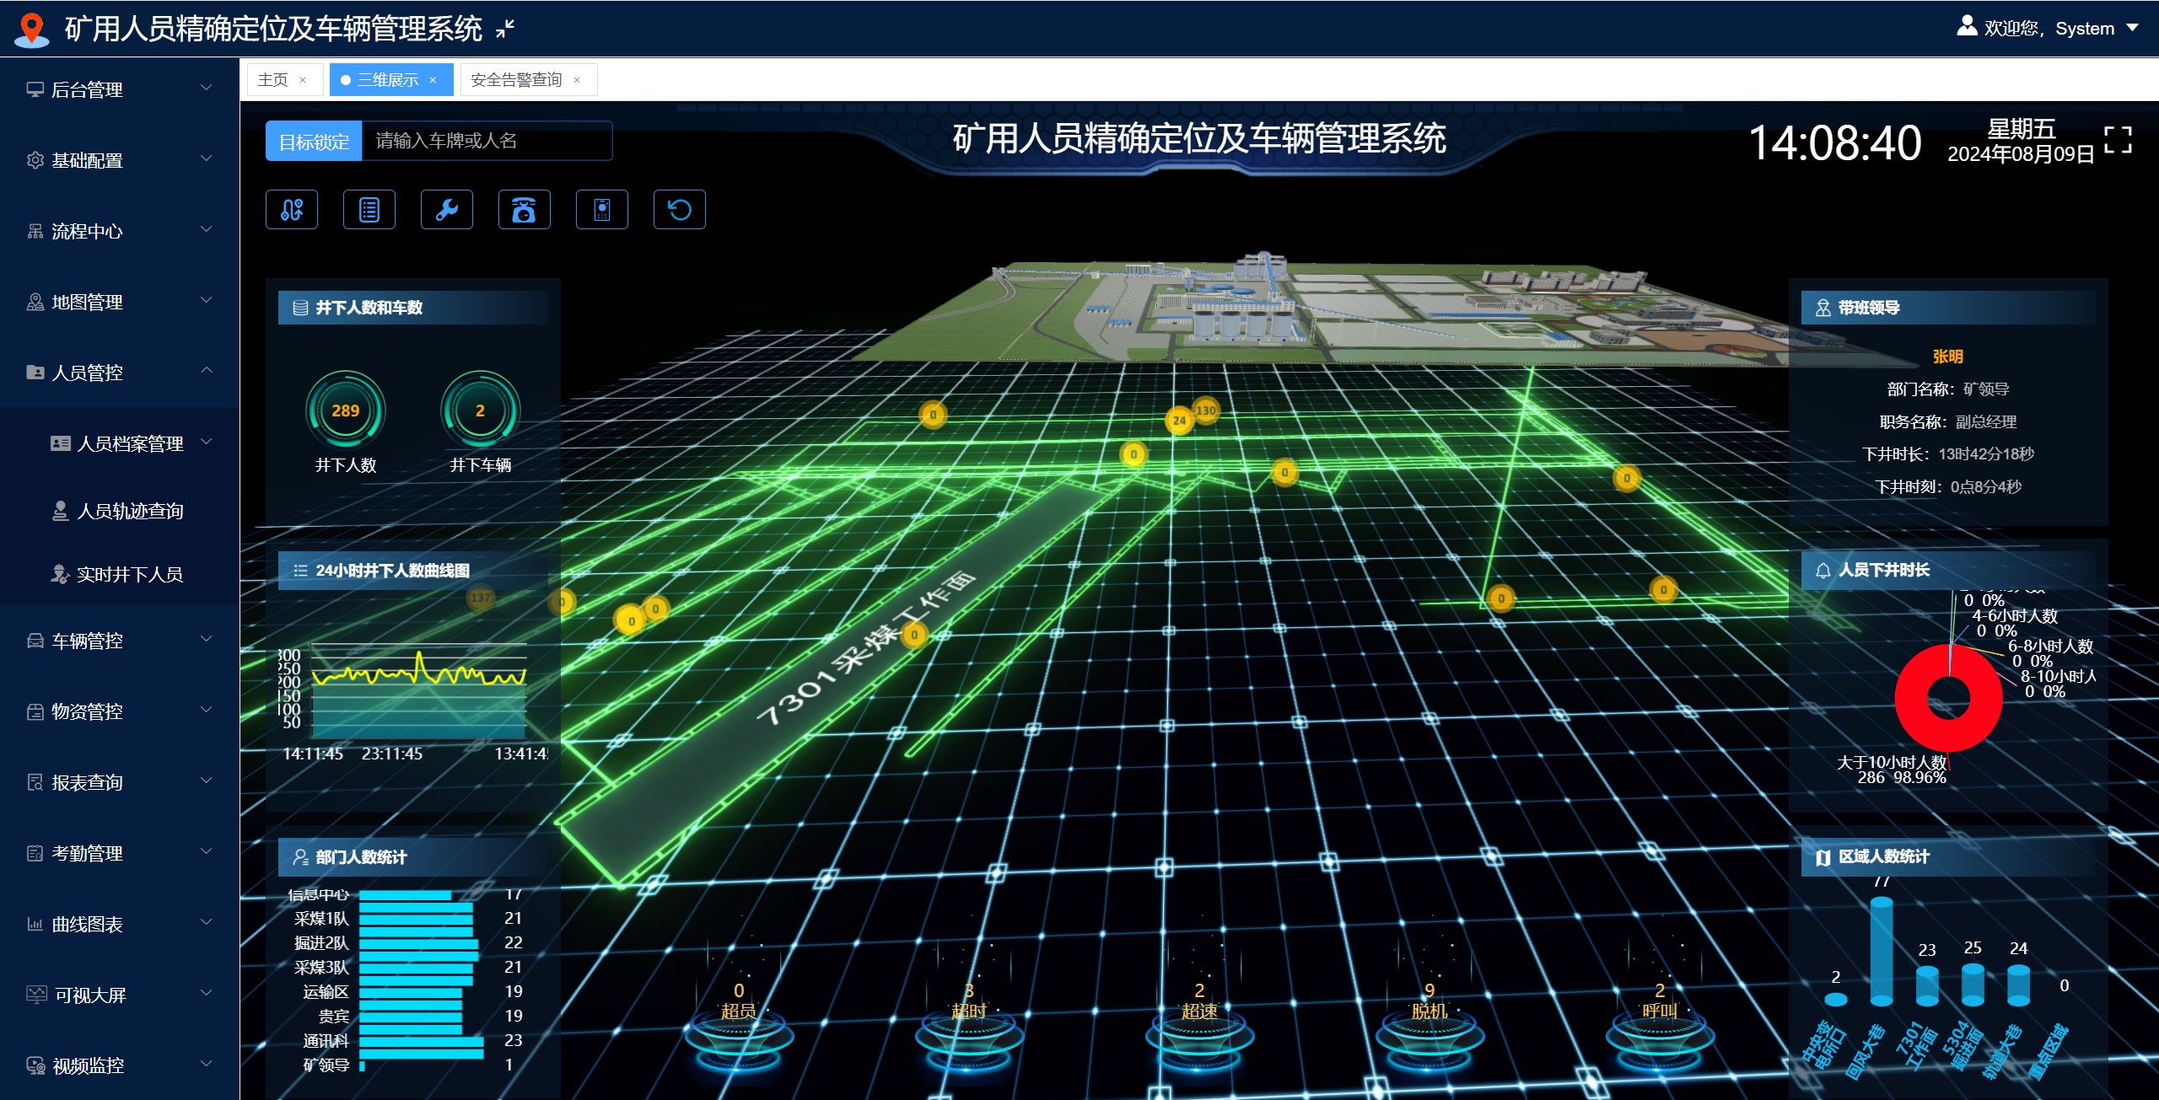Click the collapse arrows icon beside title
2159x1100 pixels.
point(505,30)
